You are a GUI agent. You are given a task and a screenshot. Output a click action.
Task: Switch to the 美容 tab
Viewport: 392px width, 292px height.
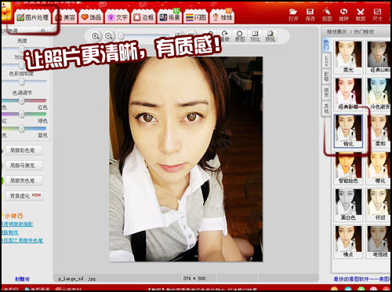65,17
